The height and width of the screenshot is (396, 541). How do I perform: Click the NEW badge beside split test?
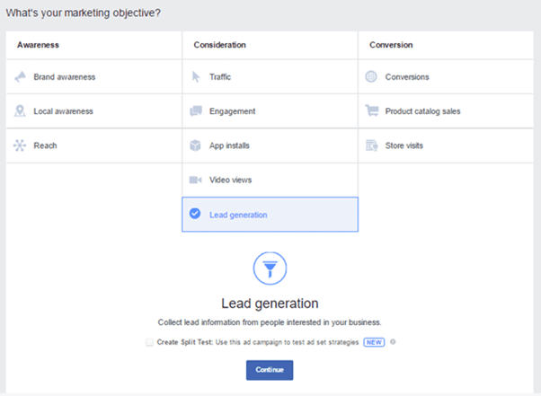(x=375, y=343)
